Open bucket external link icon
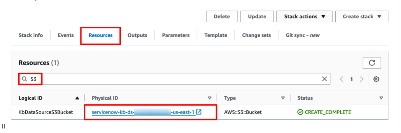The width and height of the screenshot is (401, 133). tap(199, 112)
